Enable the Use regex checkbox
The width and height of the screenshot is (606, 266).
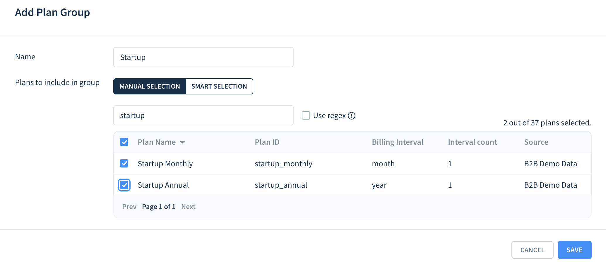306,115
